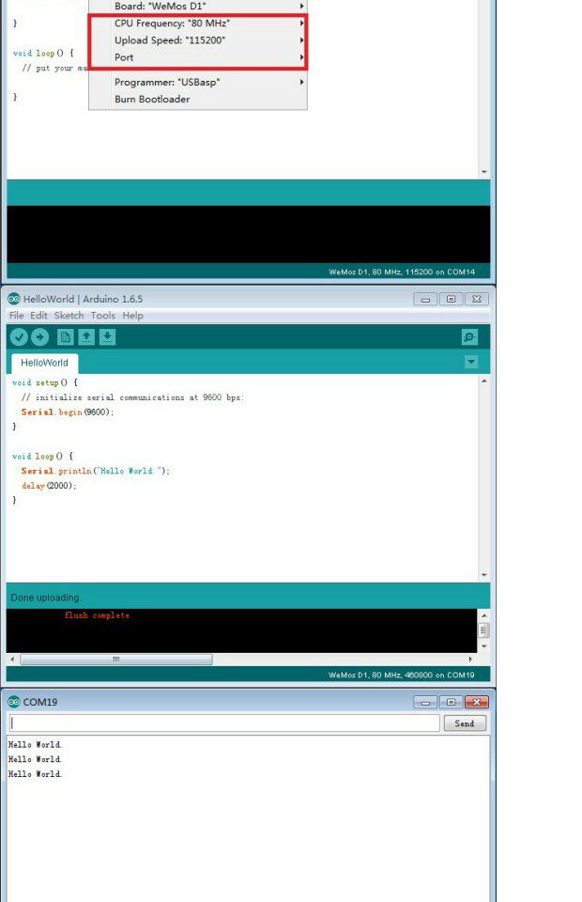582x902 pixels.
Task: Maximize the HelloWorld Arduino window
Action: click(x=451, y=299)
